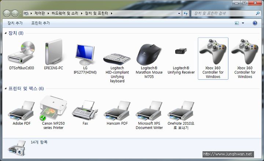
Task: Open recent pages dropdown beside navigation arrows
Action: (x=21, y=13)
